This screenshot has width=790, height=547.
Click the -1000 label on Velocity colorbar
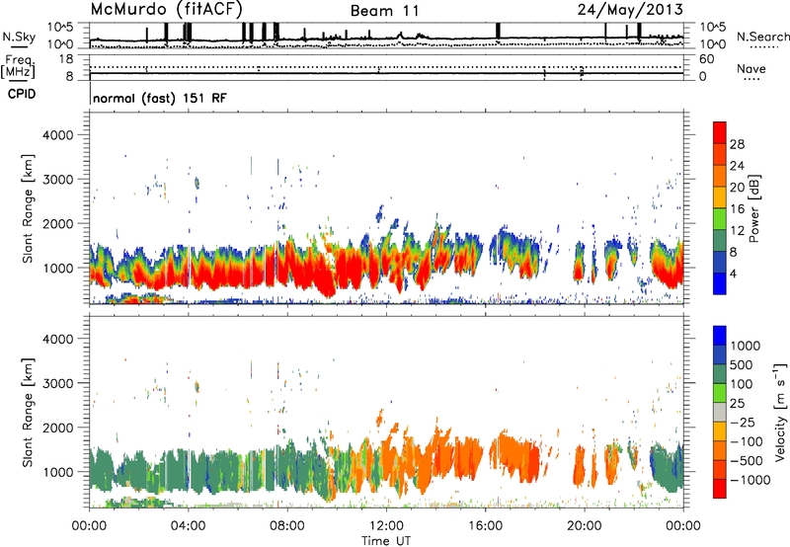750,480
